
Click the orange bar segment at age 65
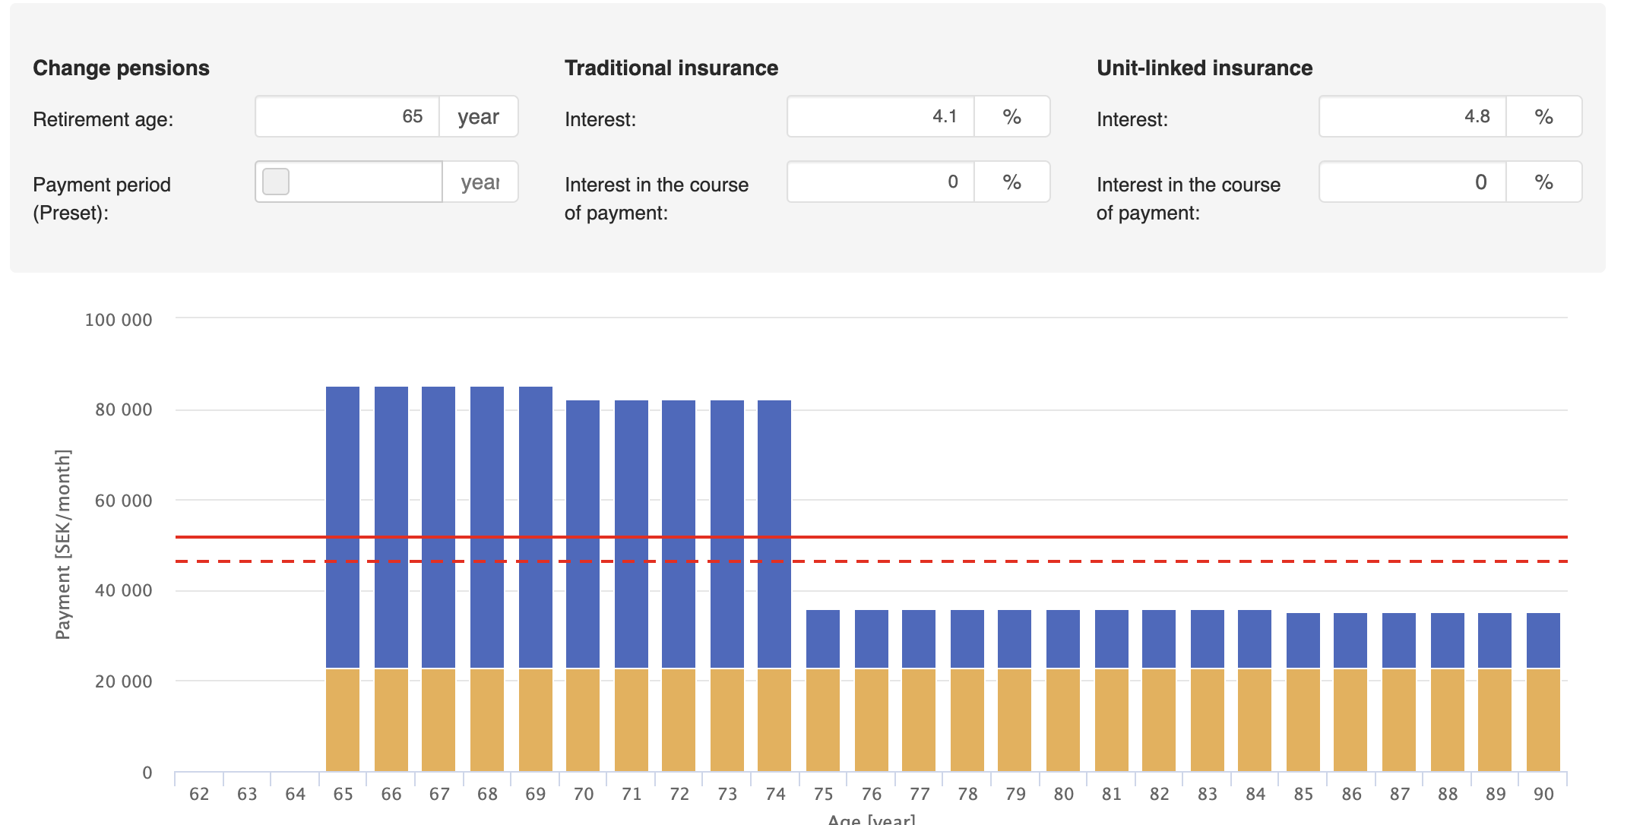[x=343, y=720]
